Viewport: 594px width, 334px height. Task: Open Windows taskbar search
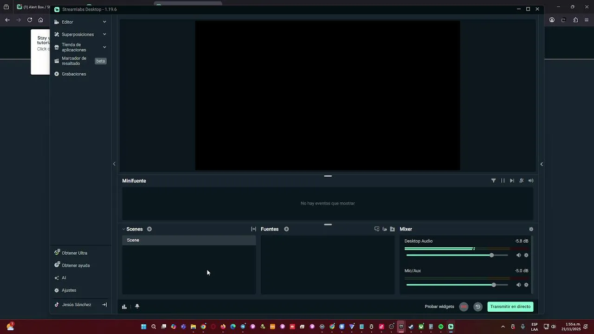point(154,327)
